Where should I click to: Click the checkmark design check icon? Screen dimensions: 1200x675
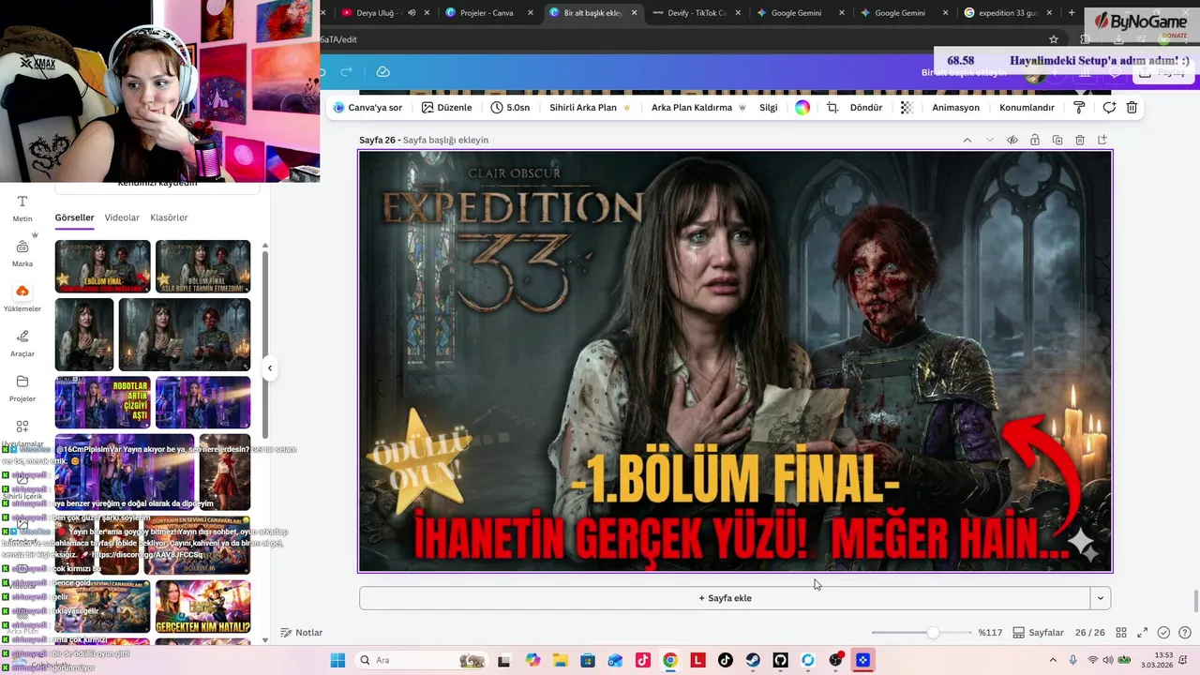(x=1163, y=633)
